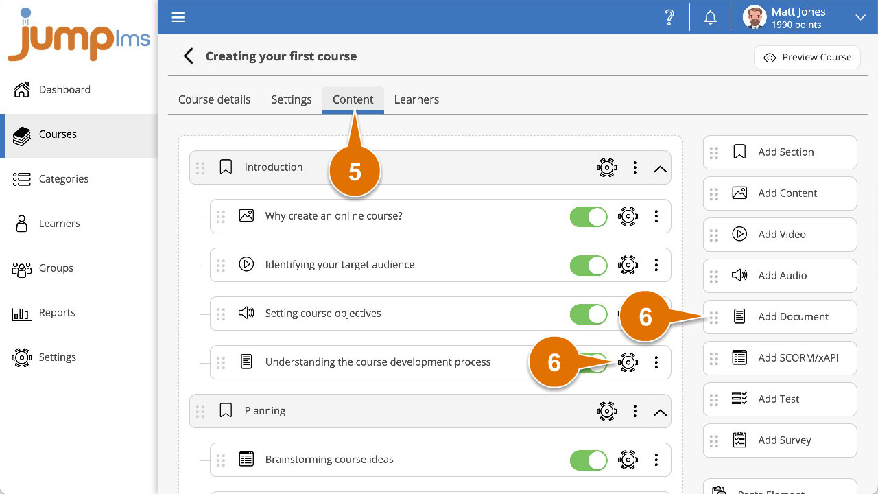Viewport: 878px width, 494px height.
Task: Open settings gear for Understanding the course development process
Action: (x=628, y=362)
